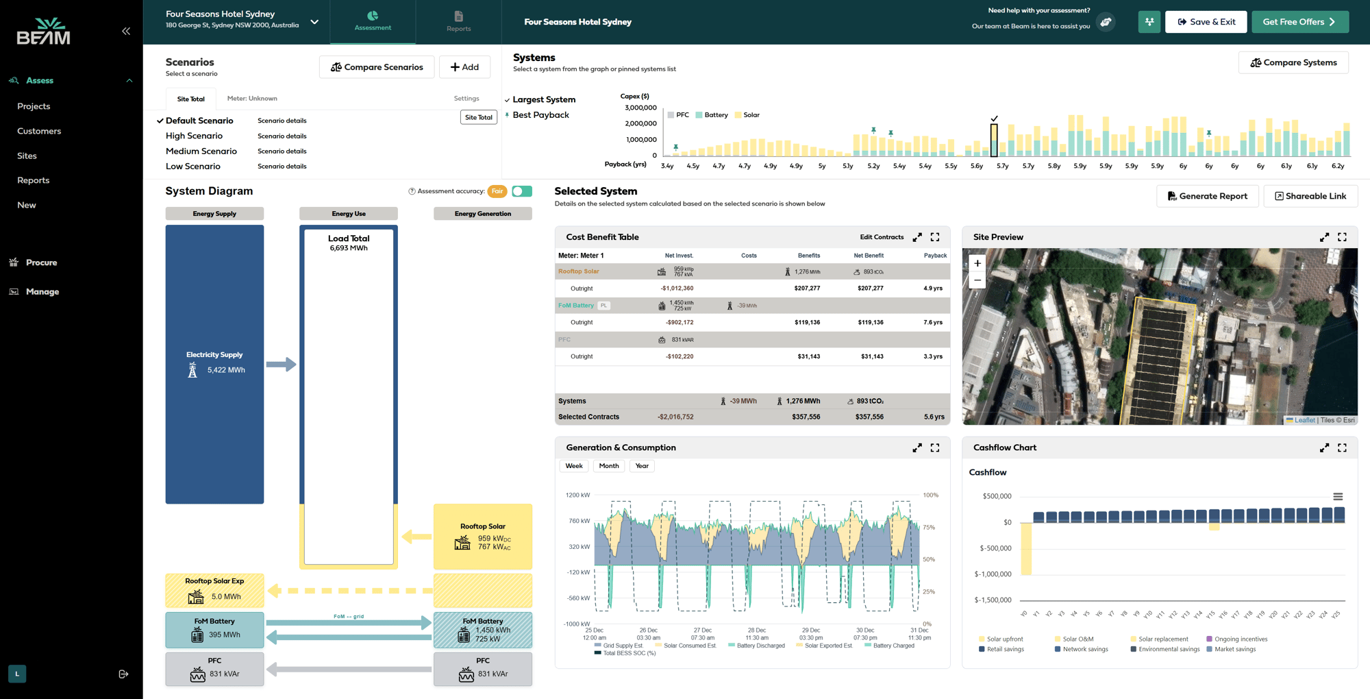This screenshot has width=1370, height=699.
Task: Zoom in on the site preview map
Action: [x=977, y=263]
